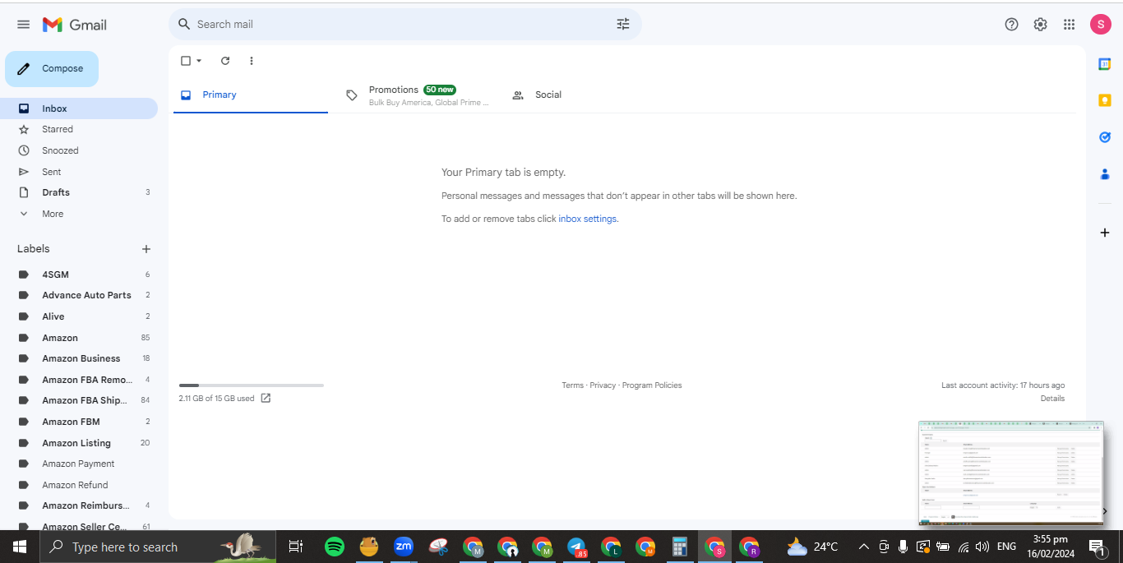The image size is (1123, 563).
Task: Show hidden system tray icons chevron
Action: pyautogui.click(x=863, y=547)
